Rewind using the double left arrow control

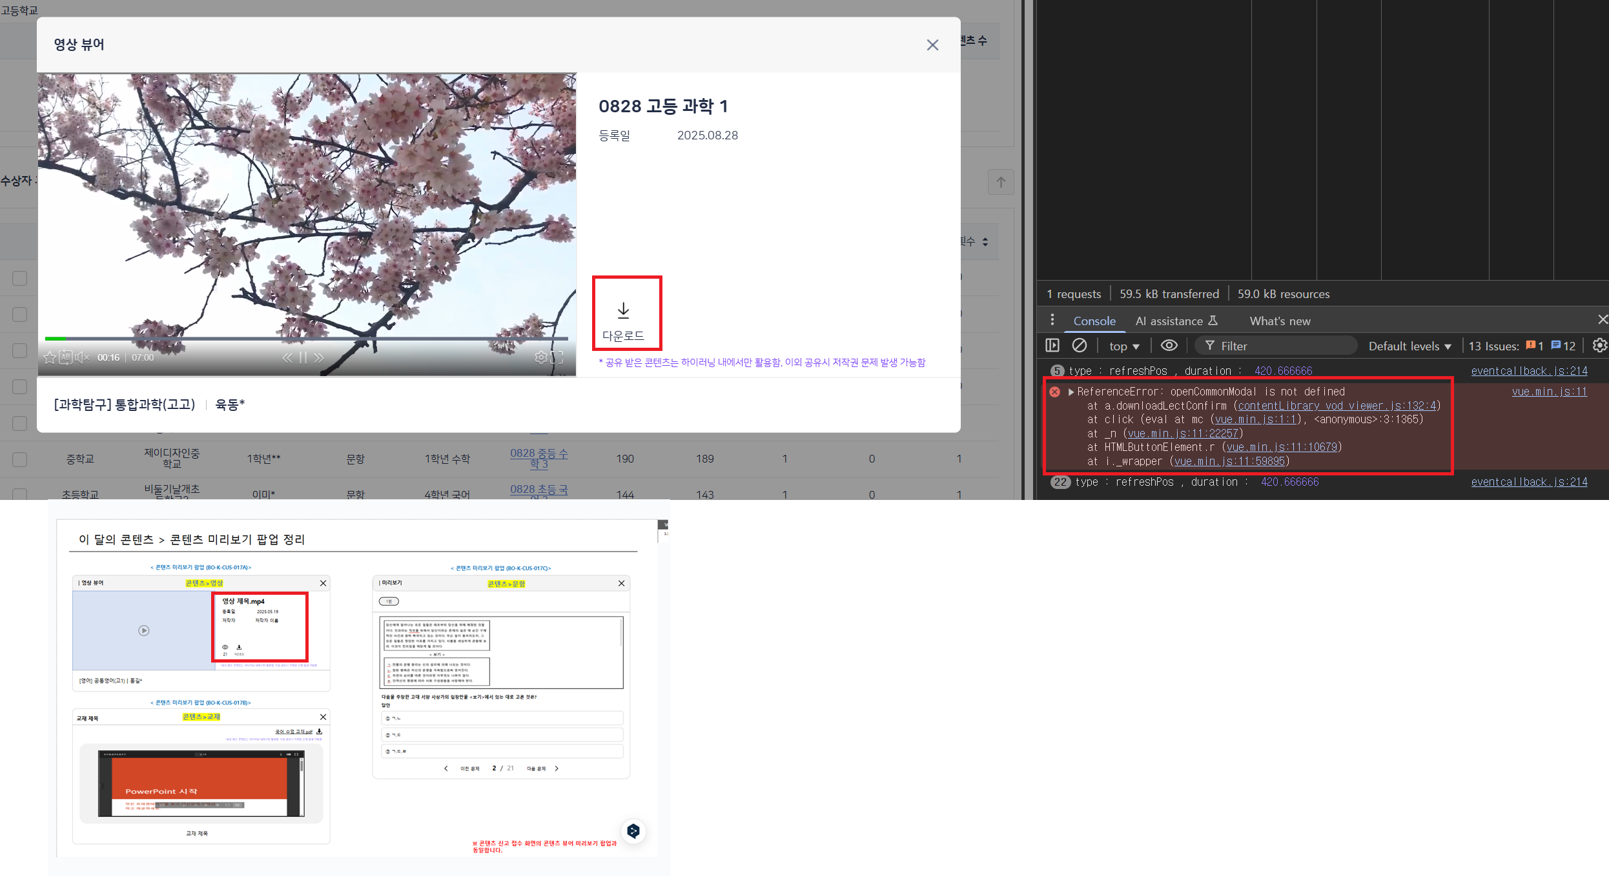click(x=287, y=357)
